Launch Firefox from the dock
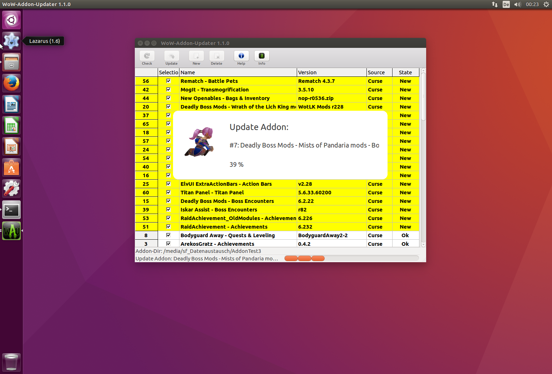 click(11, 83)
